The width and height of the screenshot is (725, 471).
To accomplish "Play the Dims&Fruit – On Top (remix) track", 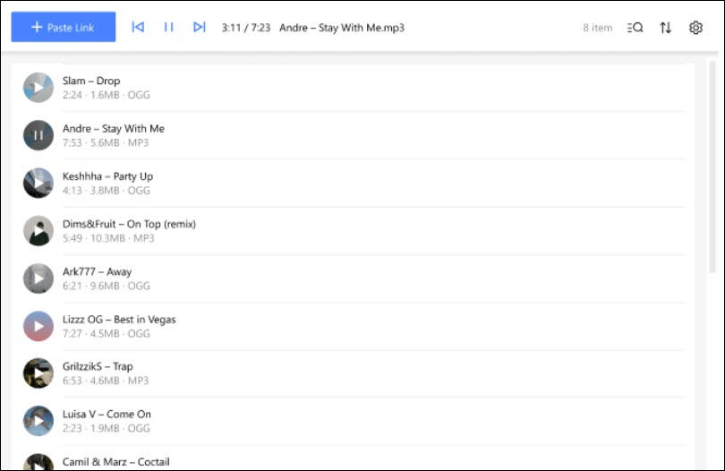I will click(38, 230).
